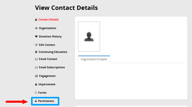
Task: Click the book icon for Continuing Education
Action: [36, 52]
